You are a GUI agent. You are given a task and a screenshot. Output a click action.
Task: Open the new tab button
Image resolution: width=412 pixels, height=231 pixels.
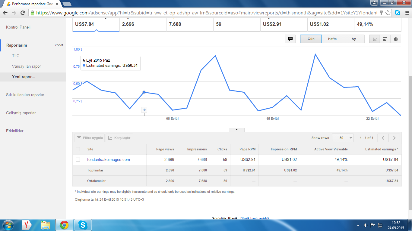tap(67, 4)
